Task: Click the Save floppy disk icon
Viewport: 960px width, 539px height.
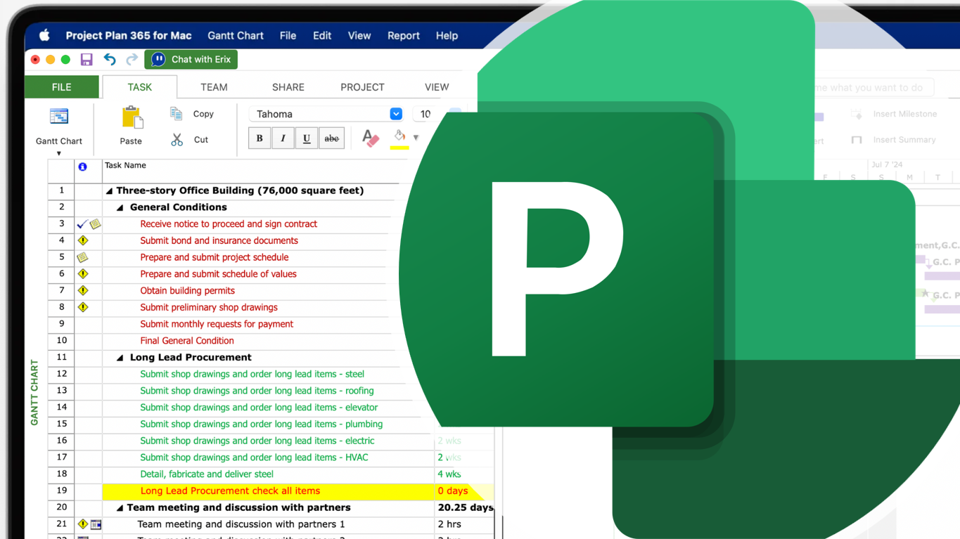Action: point(87,60)
